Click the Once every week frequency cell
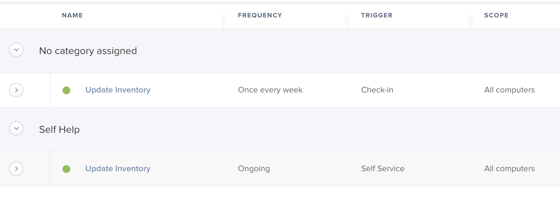Screen dimensions: 560x197 point(270,90)
